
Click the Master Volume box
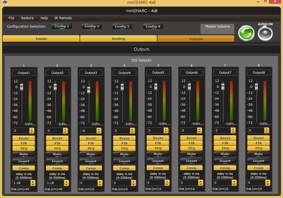[217, 29]
